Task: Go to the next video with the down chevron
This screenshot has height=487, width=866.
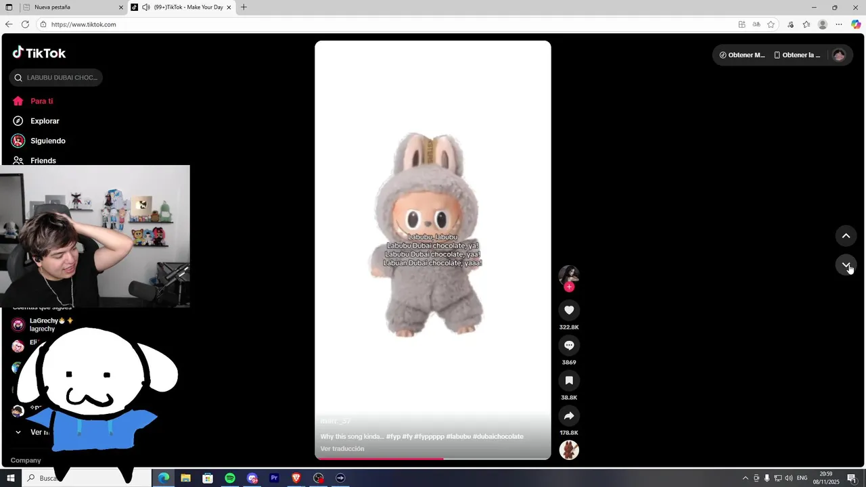Action: 846,264
